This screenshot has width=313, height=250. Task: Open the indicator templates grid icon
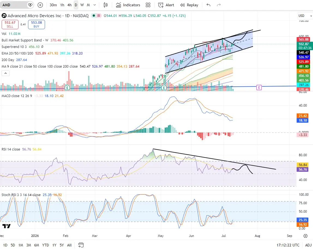(148, 5)
